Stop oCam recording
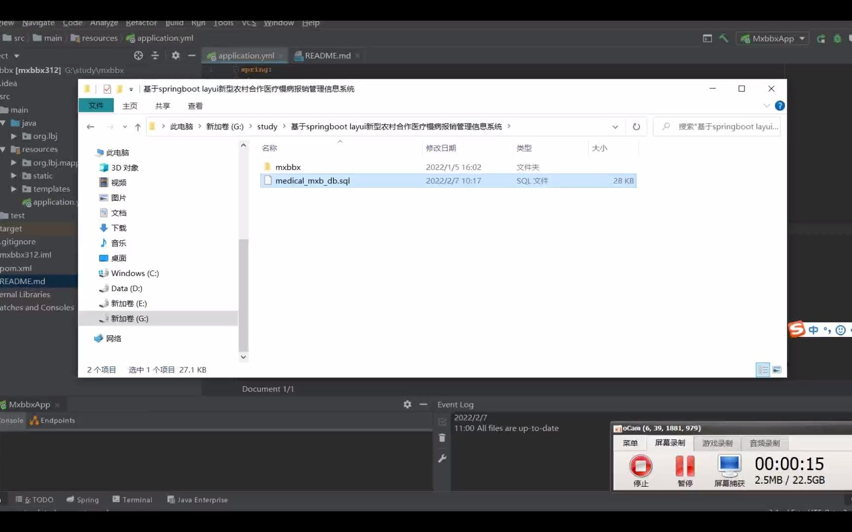 tap(640, 466)
